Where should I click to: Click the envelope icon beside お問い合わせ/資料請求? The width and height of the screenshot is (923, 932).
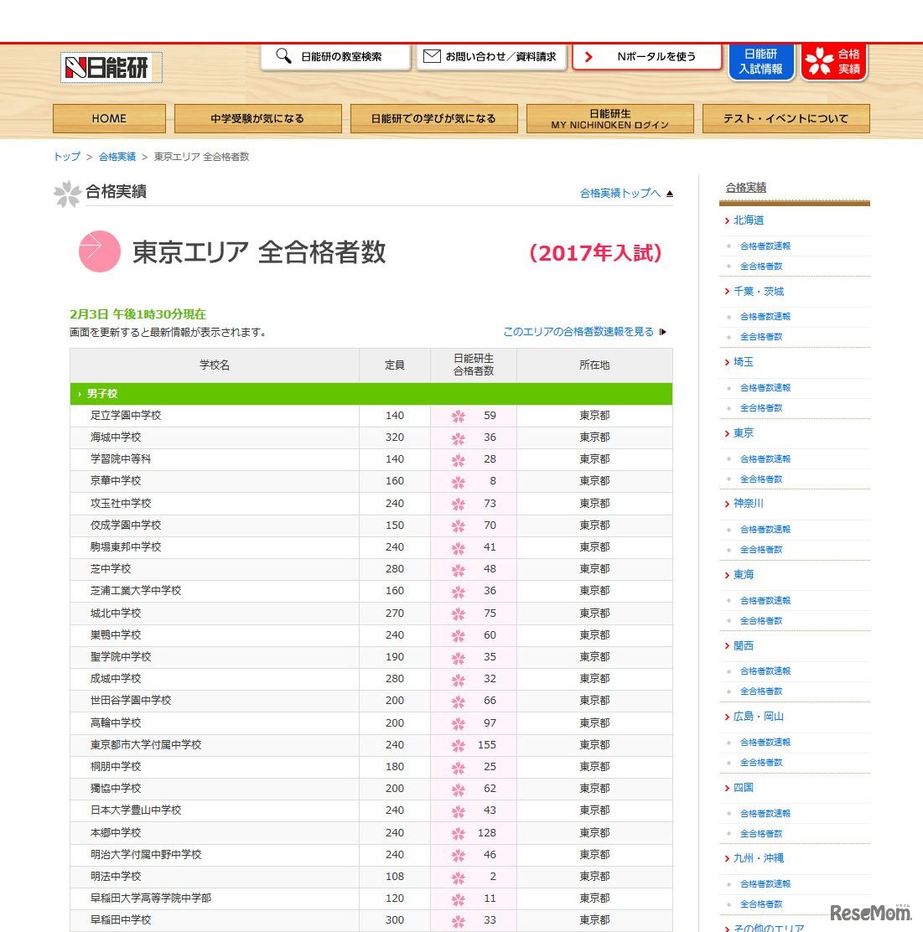[x=432, y=55]
